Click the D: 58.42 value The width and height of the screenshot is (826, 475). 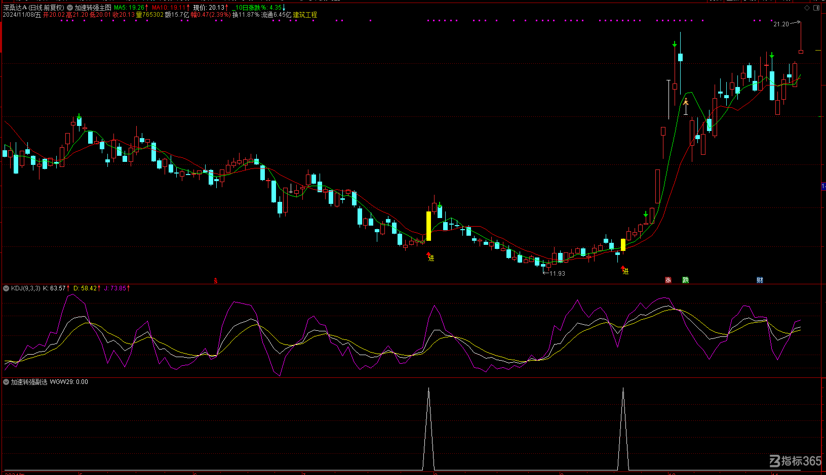[x=85, y=288]
